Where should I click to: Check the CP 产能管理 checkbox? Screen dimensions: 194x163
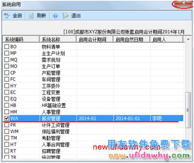pos(7,73)
